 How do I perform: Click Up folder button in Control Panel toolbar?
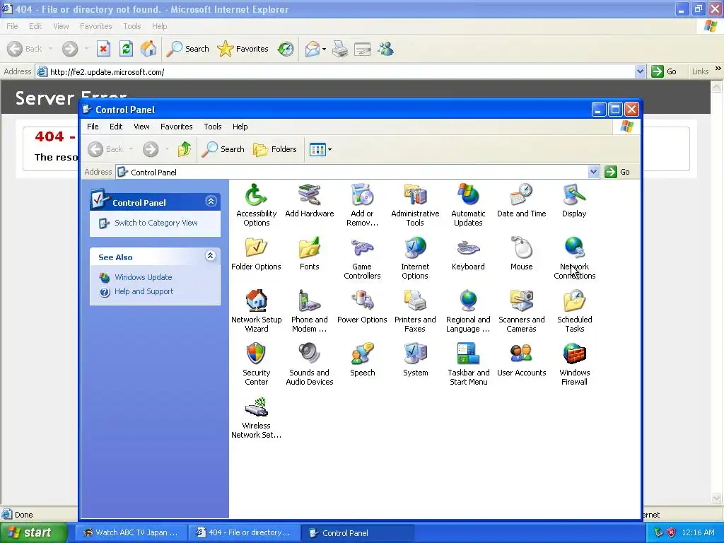(x=185, y=149)
